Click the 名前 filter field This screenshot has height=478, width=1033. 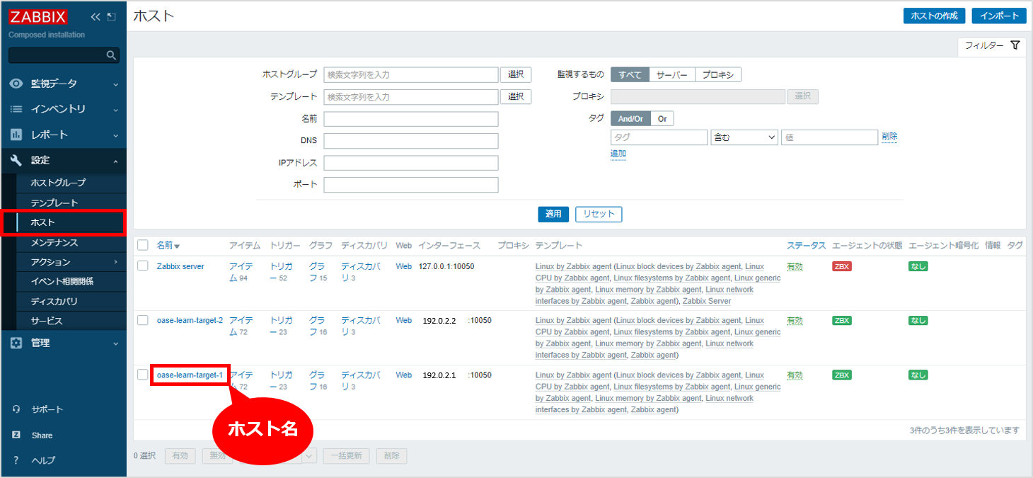[411, 119]
